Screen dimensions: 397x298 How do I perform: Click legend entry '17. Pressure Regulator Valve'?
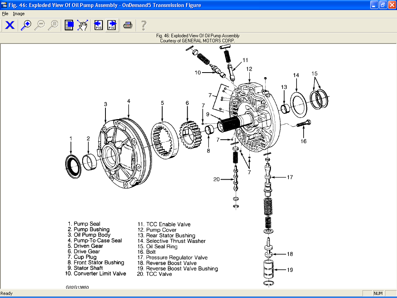tap(173, 258)
